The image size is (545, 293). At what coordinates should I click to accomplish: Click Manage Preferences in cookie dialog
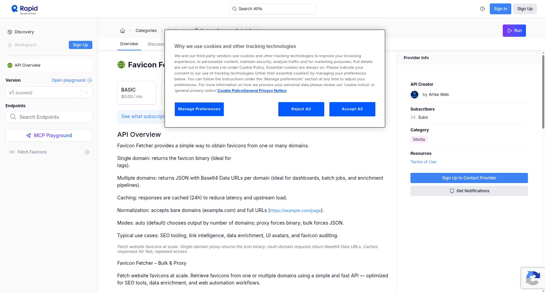tap(199, 109)
